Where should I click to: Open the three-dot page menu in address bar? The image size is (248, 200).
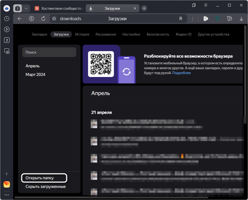point(193,18)
